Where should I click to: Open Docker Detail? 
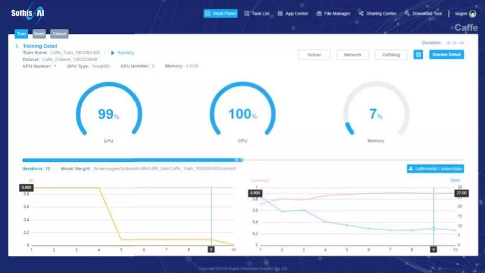[446, 55]
